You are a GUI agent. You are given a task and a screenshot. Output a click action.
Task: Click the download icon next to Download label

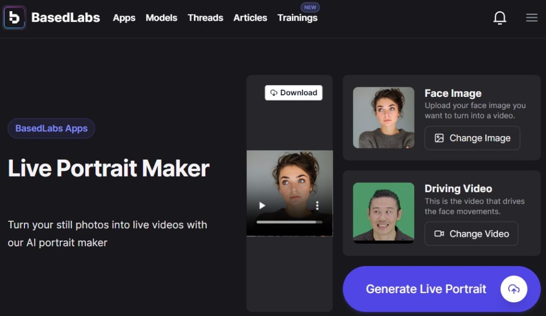tap(273, 93)
